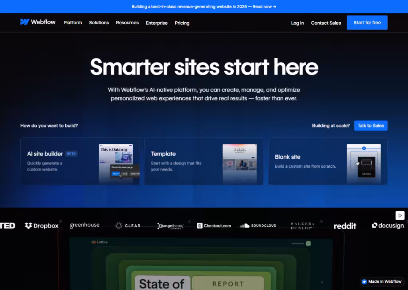Click the SoundCloud logo
Screen dimensions: 408x290
(258, 225)
